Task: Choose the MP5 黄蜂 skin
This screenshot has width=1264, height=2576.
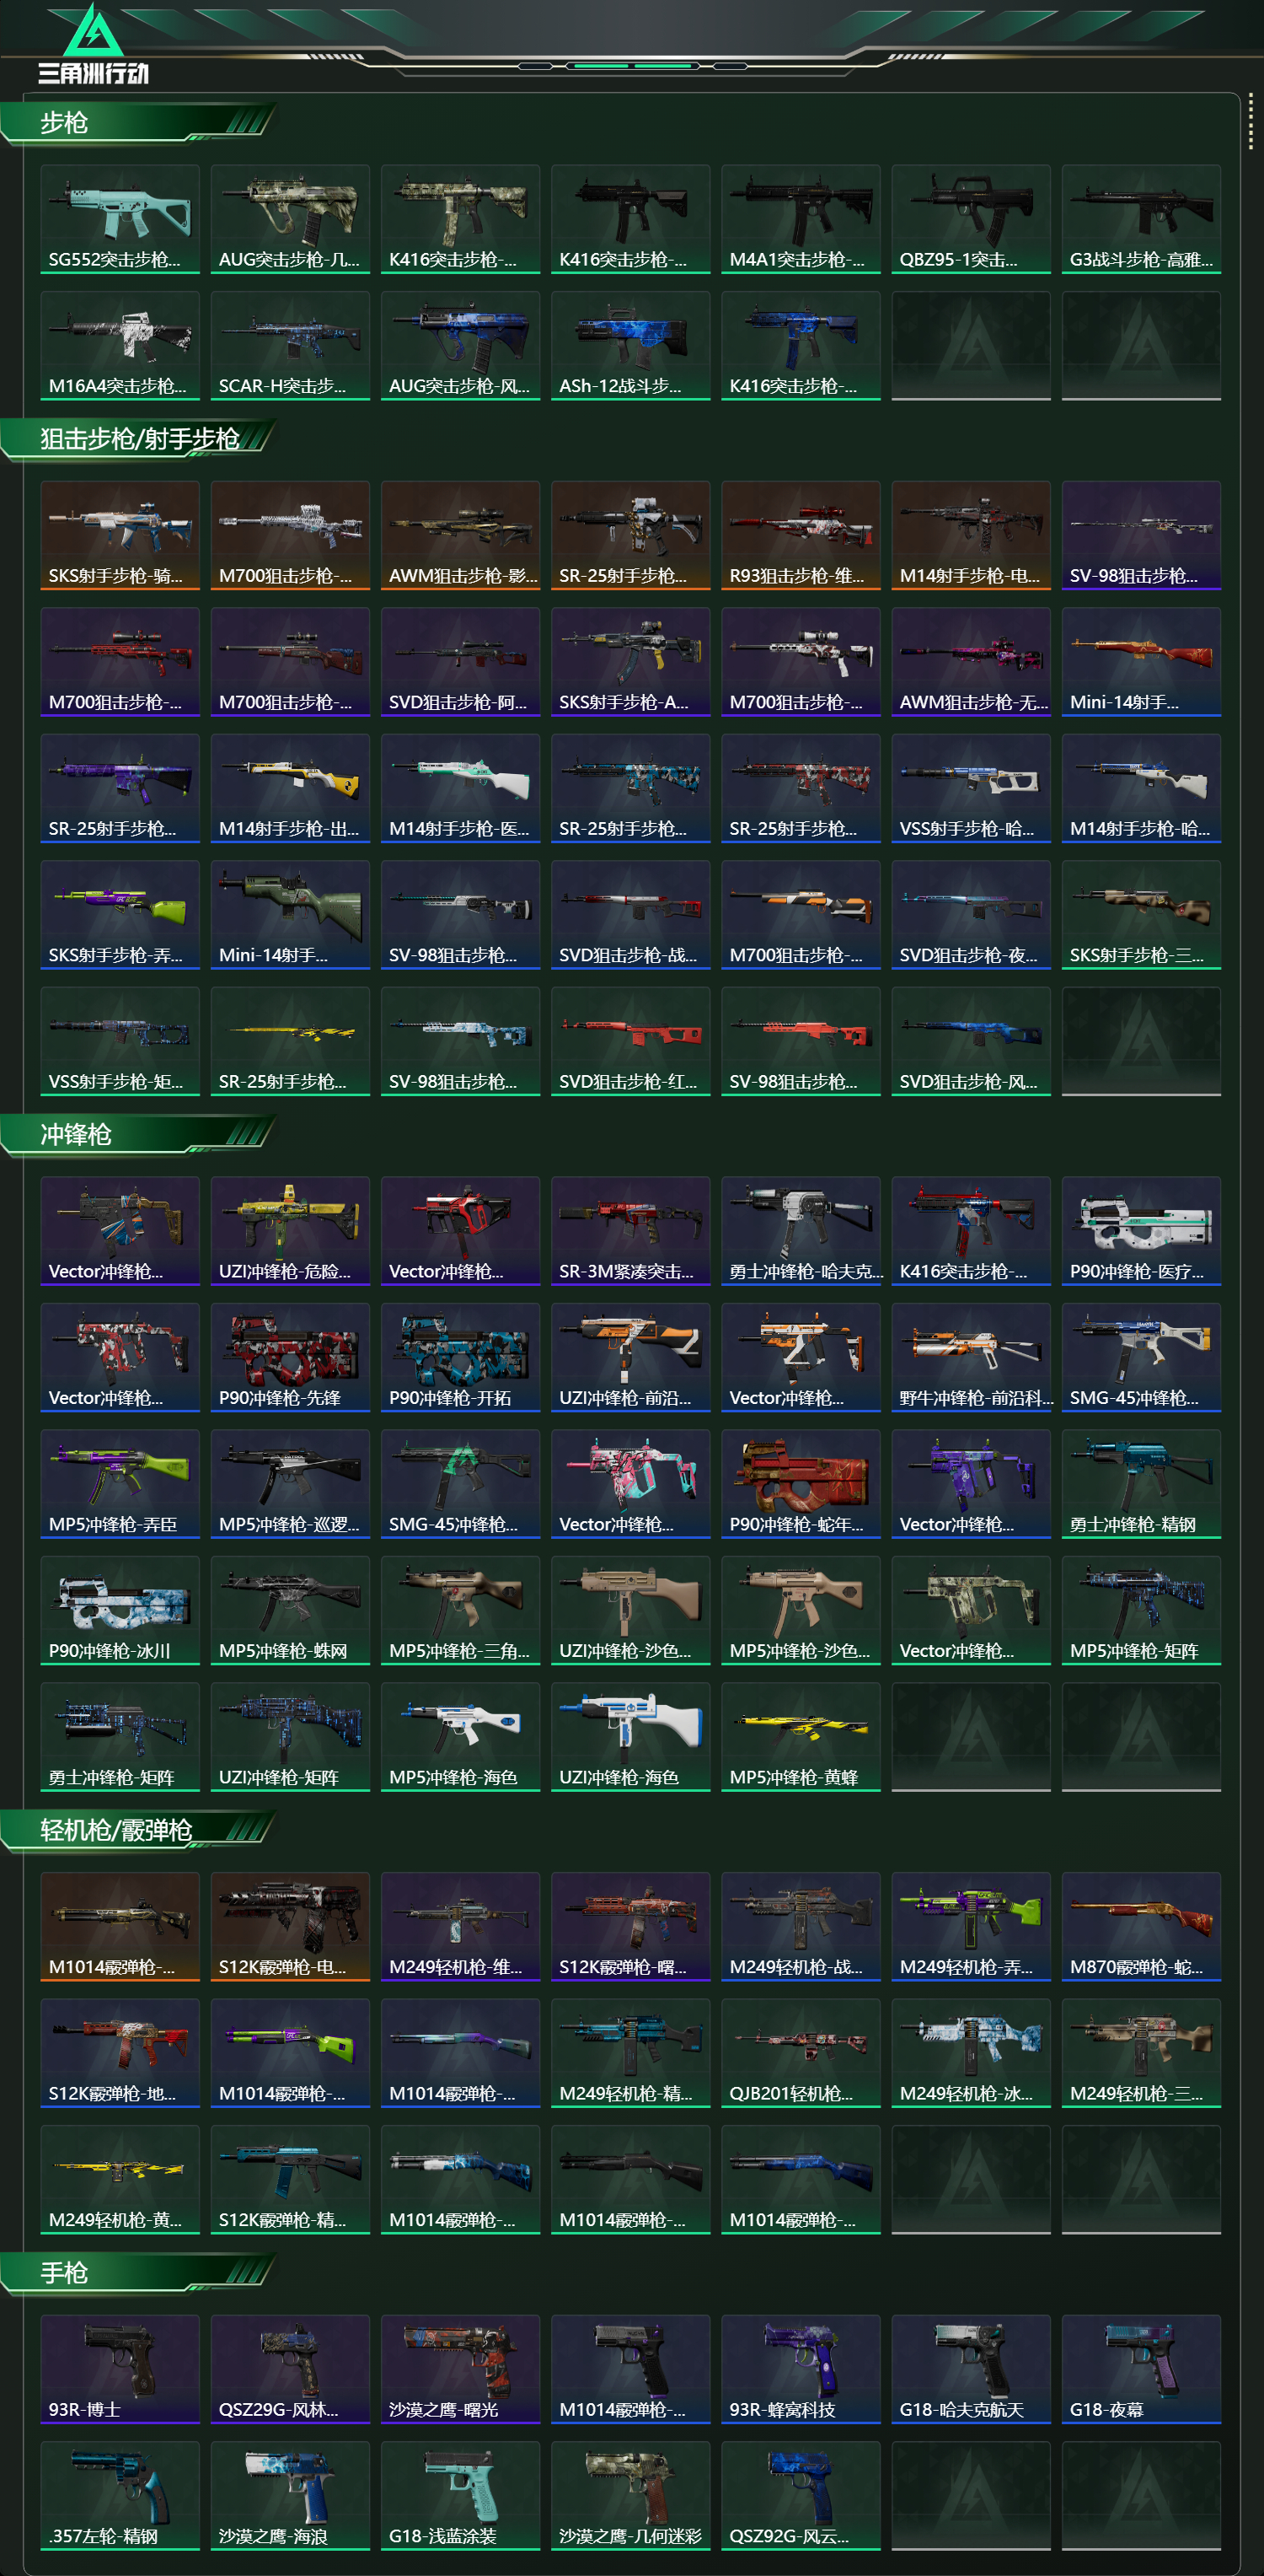Action: point(801,1737)
